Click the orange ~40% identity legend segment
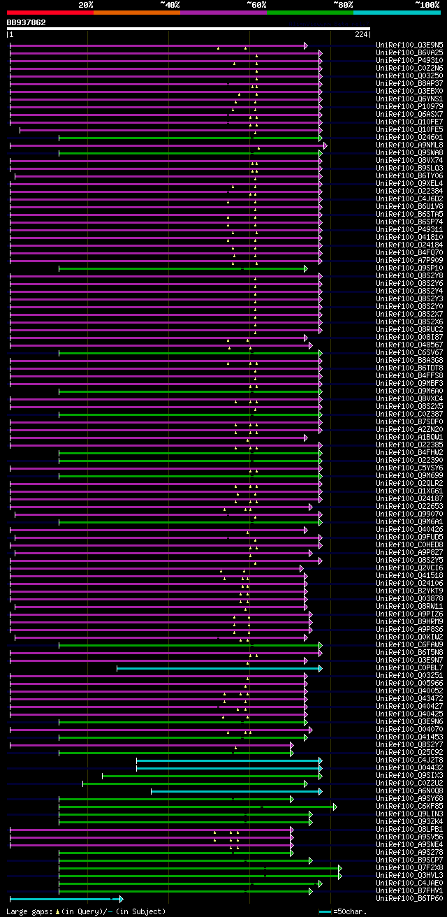The height and width of the screenshot is (917, 447). click(x=137, y=12)
